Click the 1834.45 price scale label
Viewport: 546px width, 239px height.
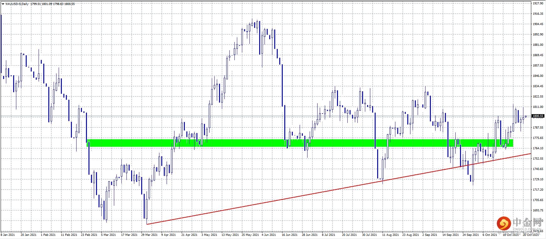pos(538,86)
